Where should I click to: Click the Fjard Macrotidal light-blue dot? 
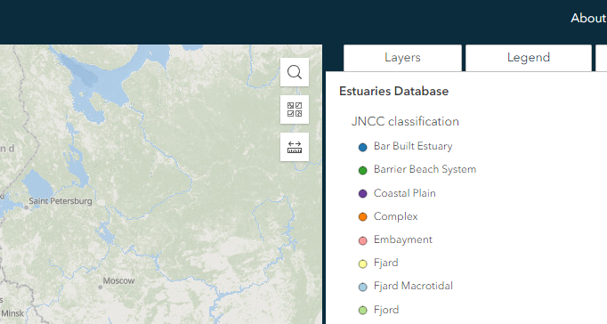(x=363, y=288)
